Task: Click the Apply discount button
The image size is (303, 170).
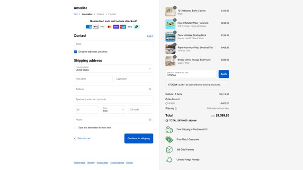Action: [x=224, y=74]
